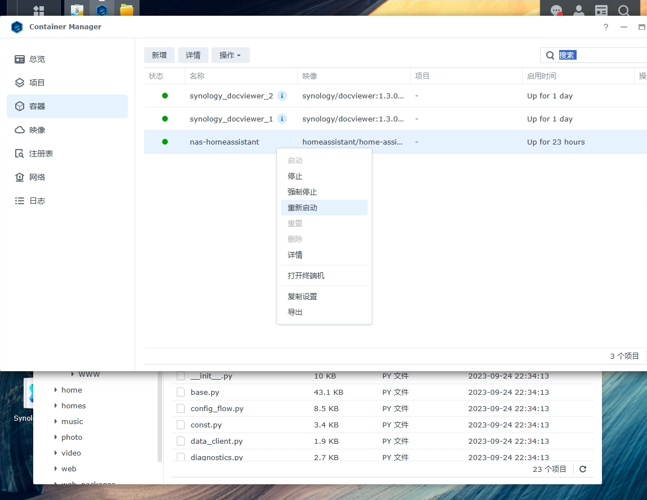The height and width of the screenshot is (500, 647).
Task: Tick the checkbox for const.py
Action: point(181,425)
